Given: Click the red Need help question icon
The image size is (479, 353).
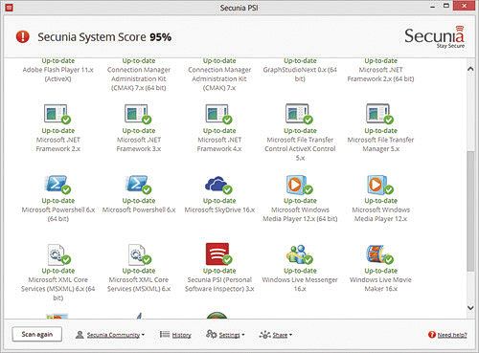Looking at the screenshot, I should point(432,335).
